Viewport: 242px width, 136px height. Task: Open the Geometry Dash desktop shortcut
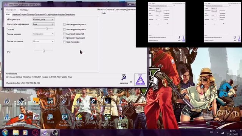(x=79, y=120)
